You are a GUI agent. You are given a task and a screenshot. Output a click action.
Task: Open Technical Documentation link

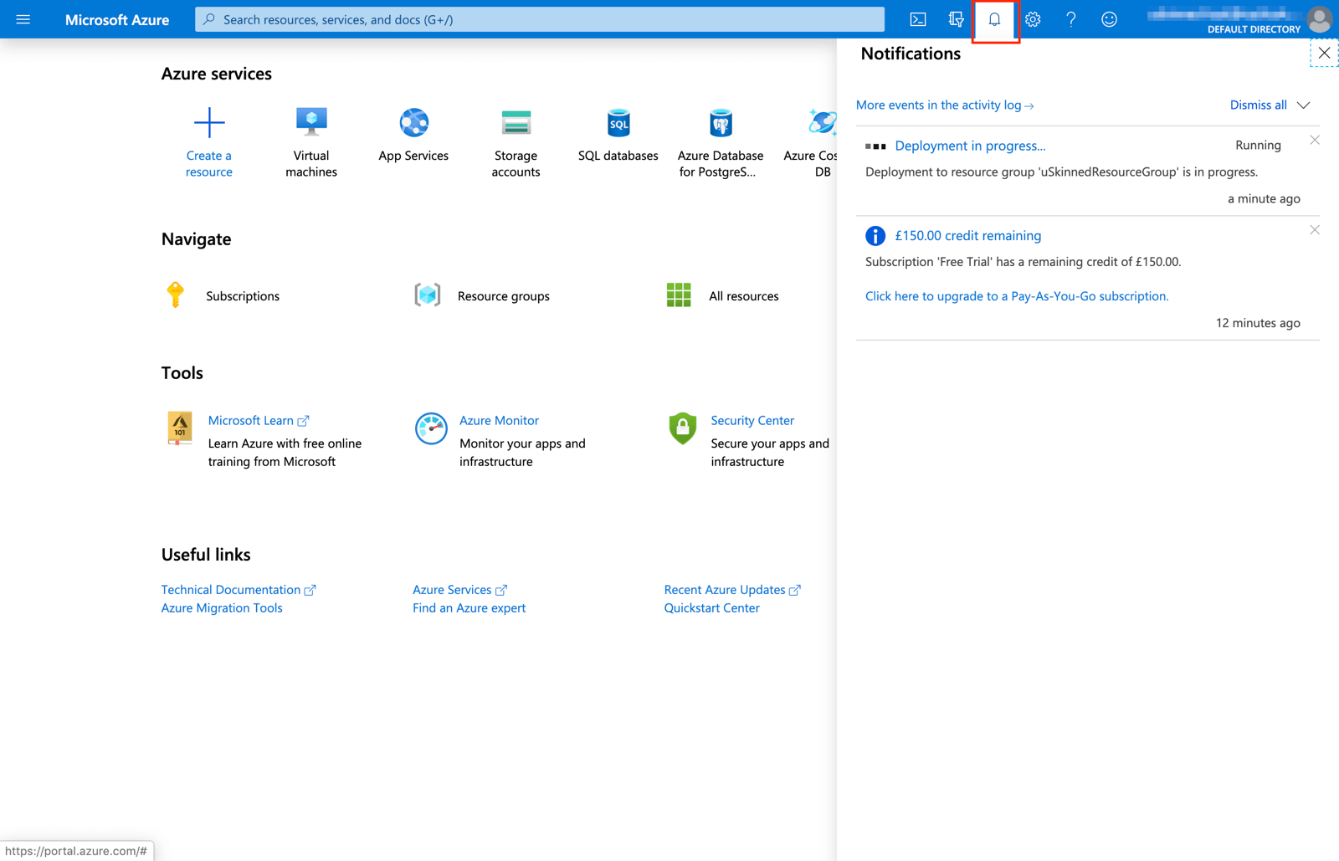coord(239,590)
